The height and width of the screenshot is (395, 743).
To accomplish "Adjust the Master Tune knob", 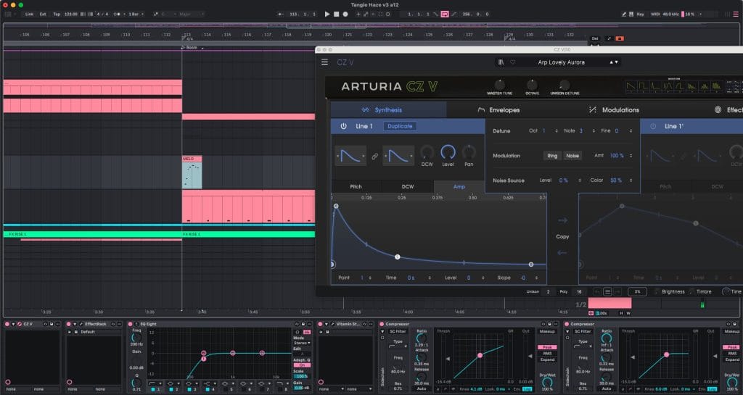I will (x=499, y=85).
